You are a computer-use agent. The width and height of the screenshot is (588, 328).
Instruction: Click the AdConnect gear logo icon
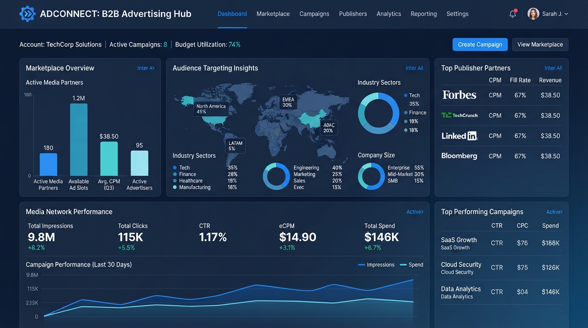tap(27, 14)
